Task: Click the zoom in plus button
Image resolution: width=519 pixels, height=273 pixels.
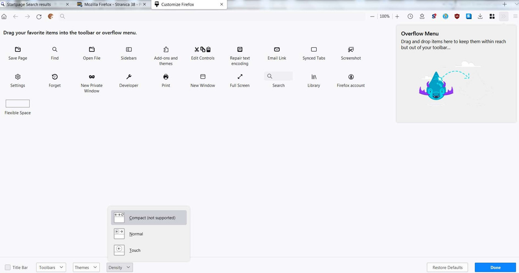Action: (397, 17)
